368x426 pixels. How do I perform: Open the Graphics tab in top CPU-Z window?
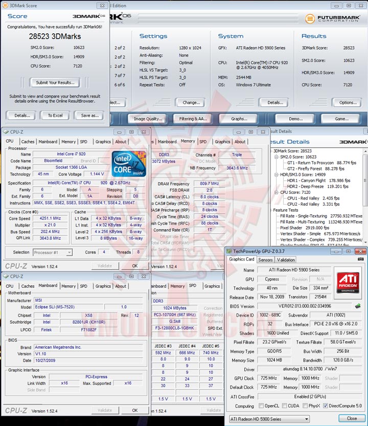pyautogui.click(x=103, y=142)
